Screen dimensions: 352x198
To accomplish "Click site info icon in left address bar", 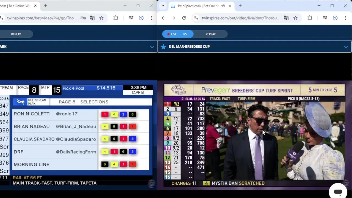I will [2, 18].
